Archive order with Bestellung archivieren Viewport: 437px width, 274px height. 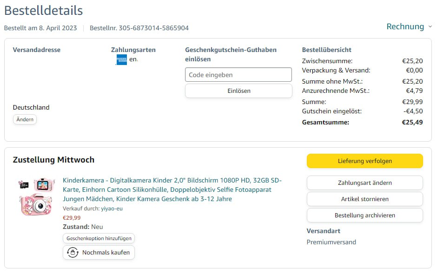(x=364, y=215)
